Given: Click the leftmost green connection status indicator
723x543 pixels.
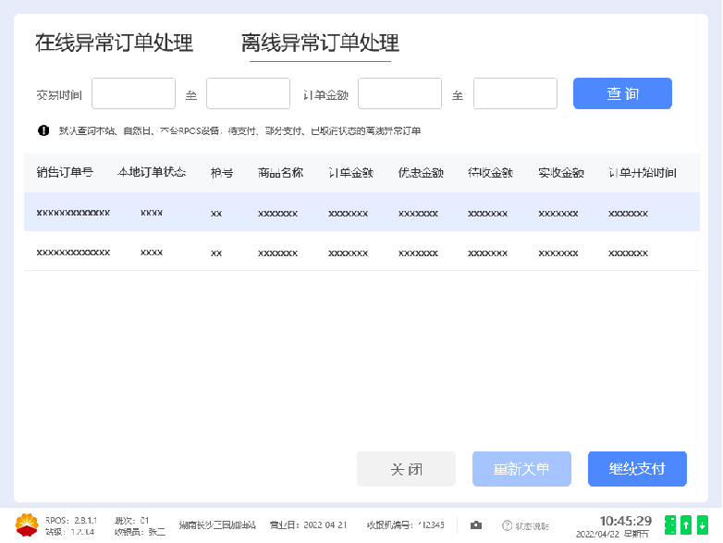Looking at the screenshot, I should point(670,525).
